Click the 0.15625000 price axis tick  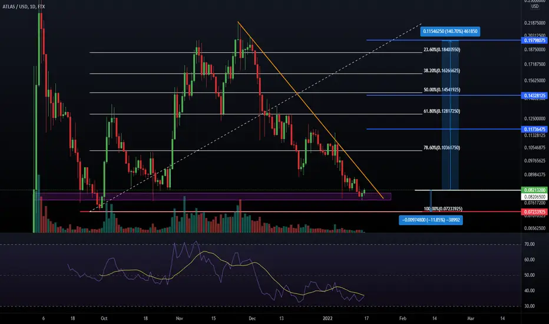(x=535, y=80)
